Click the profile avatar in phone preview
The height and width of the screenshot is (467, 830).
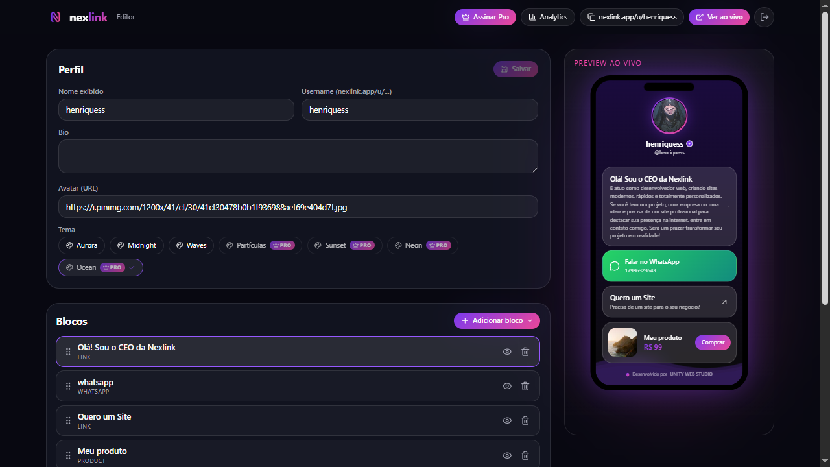point(669,115)
